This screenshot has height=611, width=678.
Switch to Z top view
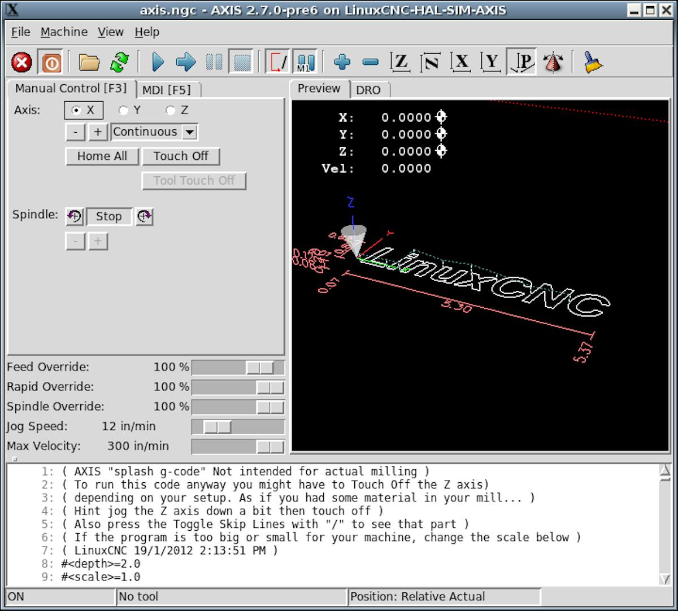click(400, 62)
